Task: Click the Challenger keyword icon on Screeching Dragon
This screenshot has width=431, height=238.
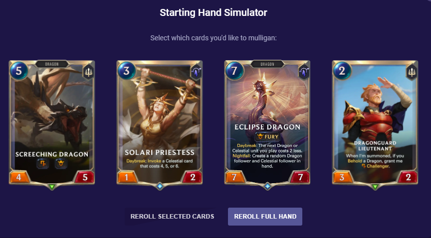Action: tap(42, 164)
